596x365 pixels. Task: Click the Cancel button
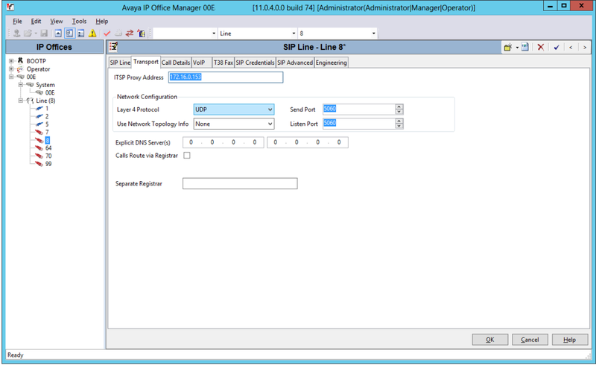[x=530, y=340]
